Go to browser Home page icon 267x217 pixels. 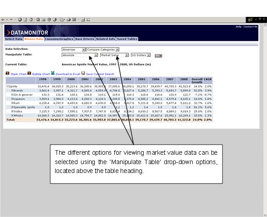[x=31, y=20]
